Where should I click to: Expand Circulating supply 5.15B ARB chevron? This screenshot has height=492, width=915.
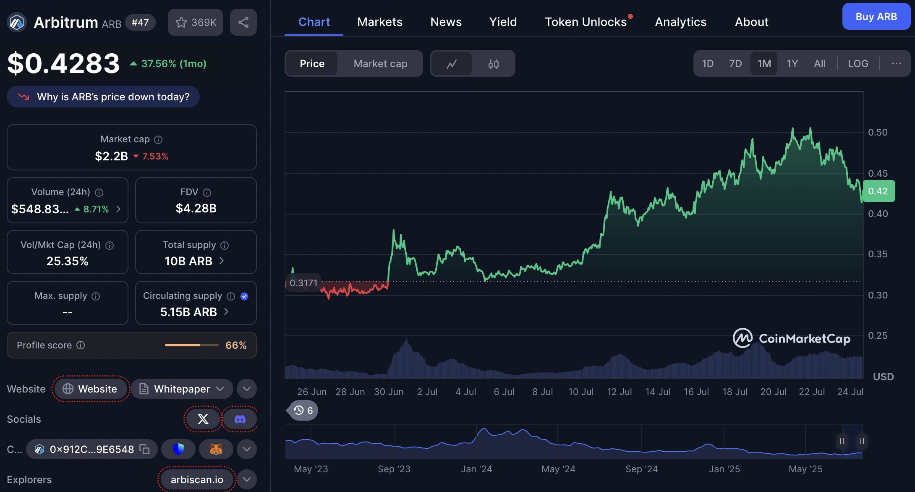click(x=226, y=311)
